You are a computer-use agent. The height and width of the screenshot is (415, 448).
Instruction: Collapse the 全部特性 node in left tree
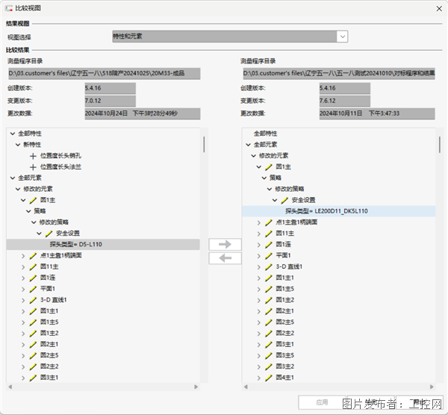coord(12,133)
